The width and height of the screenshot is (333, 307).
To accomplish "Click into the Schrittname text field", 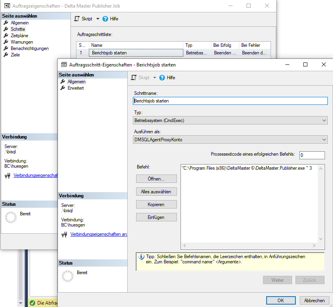I will pos(230,101).
